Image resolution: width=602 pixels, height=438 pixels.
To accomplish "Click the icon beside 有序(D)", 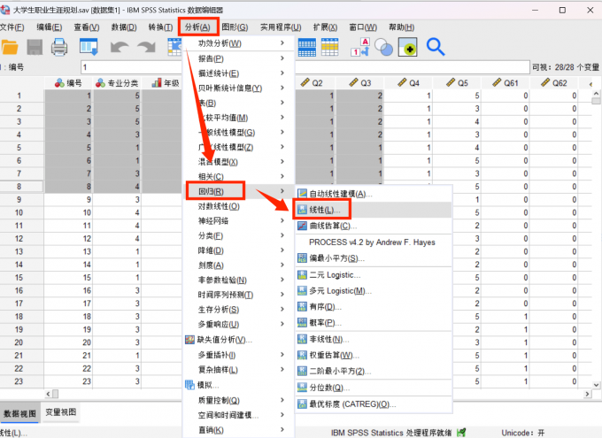I will (302, 307).
